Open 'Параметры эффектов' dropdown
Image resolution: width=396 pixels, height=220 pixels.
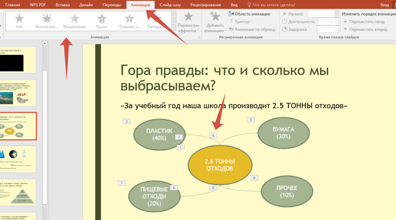click(x=188, y=22)
